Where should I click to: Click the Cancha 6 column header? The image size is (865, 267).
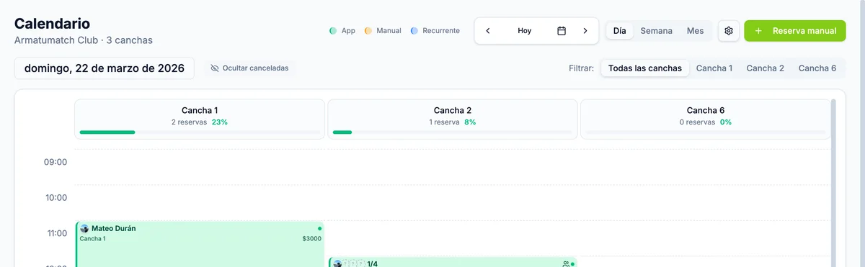click(706, 119)
